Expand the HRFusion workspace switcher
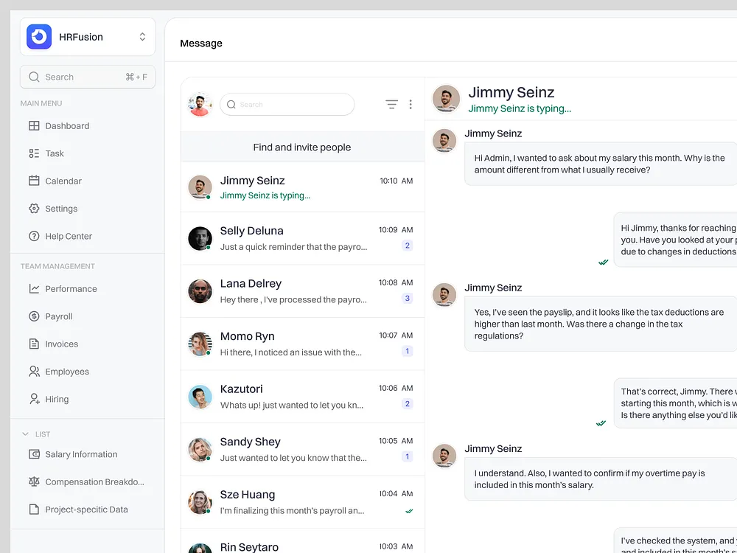Image resolution: width=737 pixels, height=553 pixels. pos(142,36)
